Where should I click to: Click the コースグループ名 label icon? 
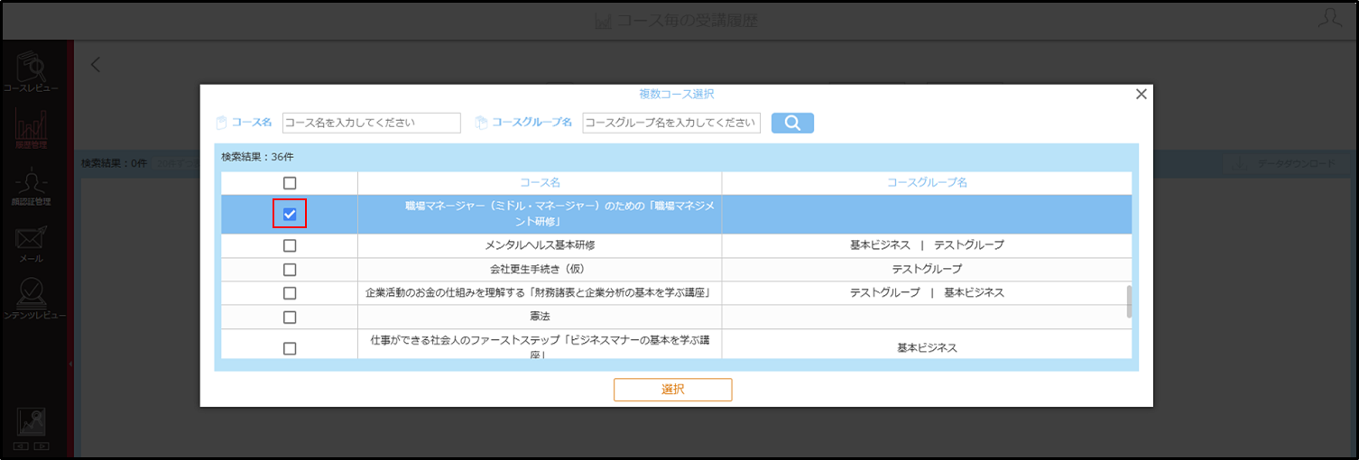click(481, 123)
